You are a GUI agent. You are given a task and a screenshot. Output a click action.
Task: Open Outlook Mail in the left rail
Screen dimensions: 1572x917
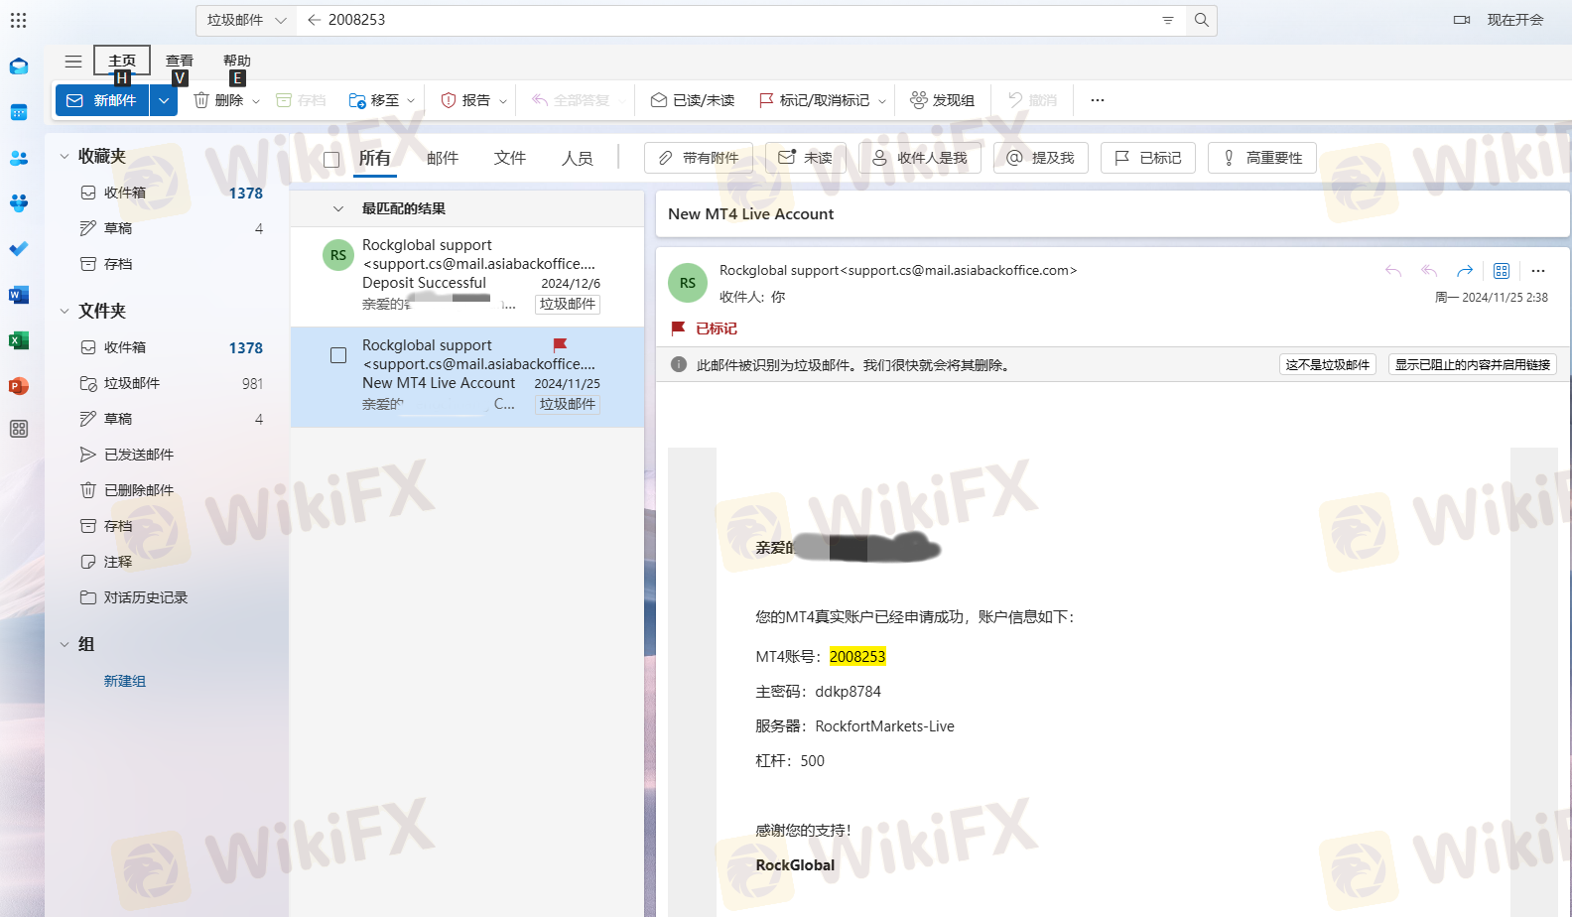[19, 66]
